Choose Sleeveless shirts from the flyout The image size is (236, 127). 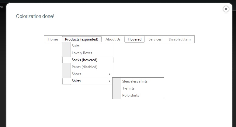tap(135, 81)
